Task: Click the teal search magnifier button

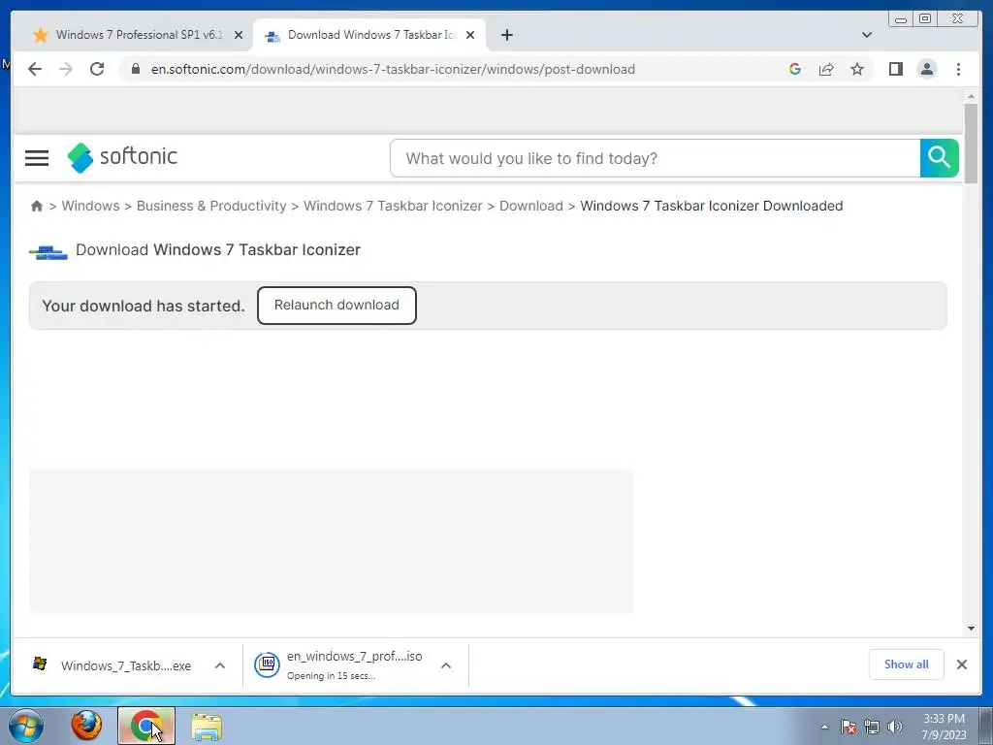Action: click(939, 158)
